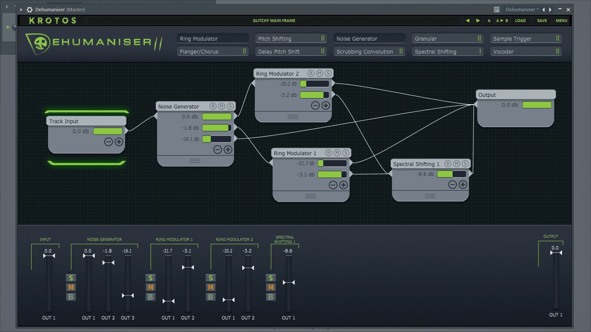Image resolution: width=591 pixels, height=332 pixels.
Task: Go to previous preset arrow
Action: pos(467,20)
